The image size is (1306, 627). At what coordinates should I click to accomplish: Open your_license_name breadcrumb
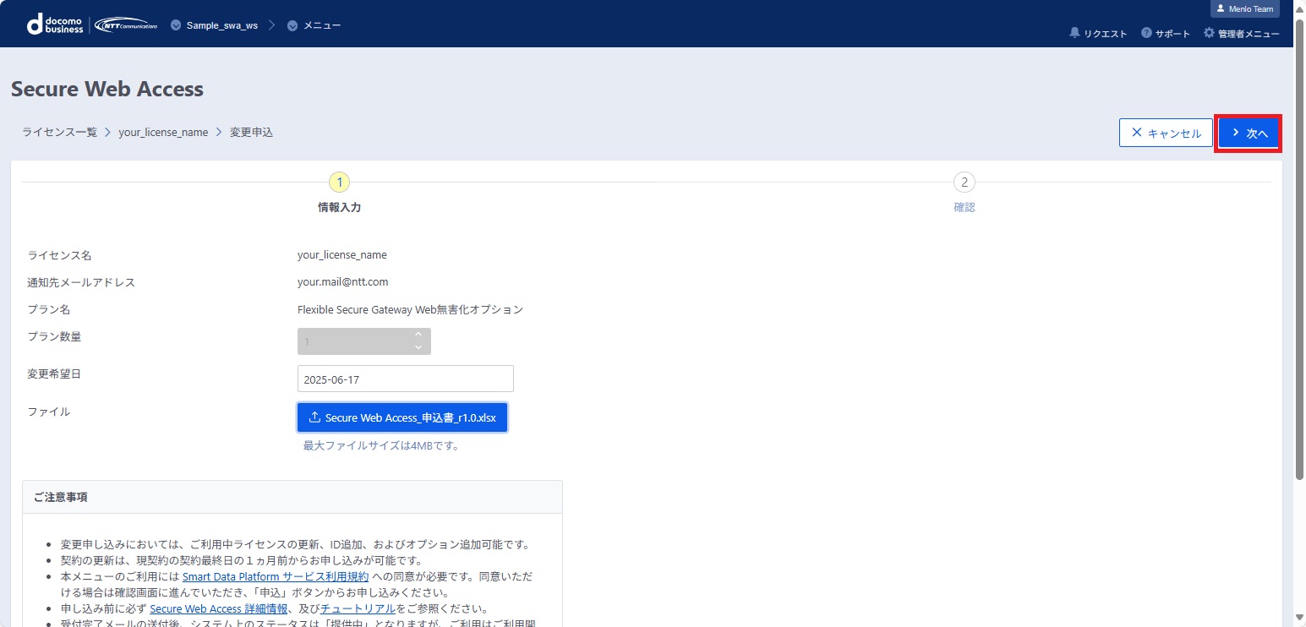[x=163, y=133]
